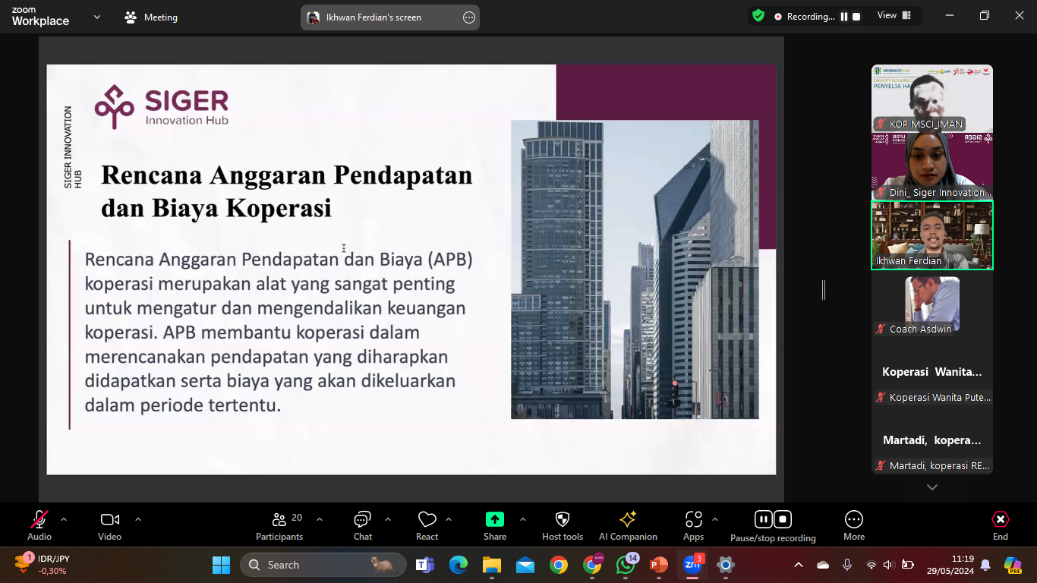Click the gallery panel divider handle
Viewport: 1037px width, 583px height.
pyautogui.click(x=824, y=289)
